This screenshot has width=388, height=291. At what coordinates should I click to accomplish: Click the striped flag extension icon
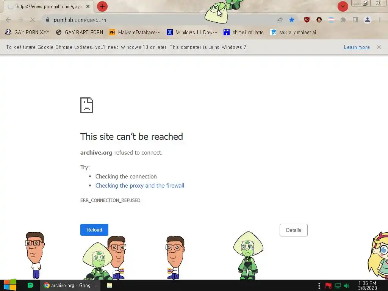[331, 20]
